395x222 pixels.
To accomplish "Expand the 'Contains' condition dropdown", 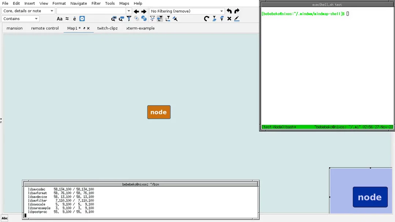I will 21,19.
